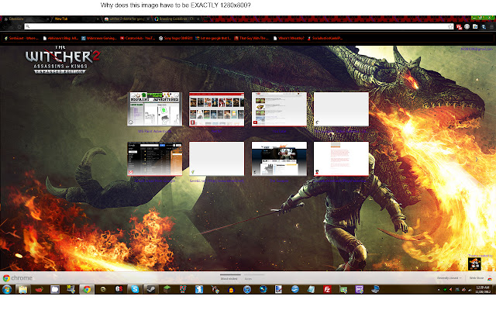Viewport: 496px width, 310px height.
Task: Open Skype from the taskbar
Action: point(136,290)
